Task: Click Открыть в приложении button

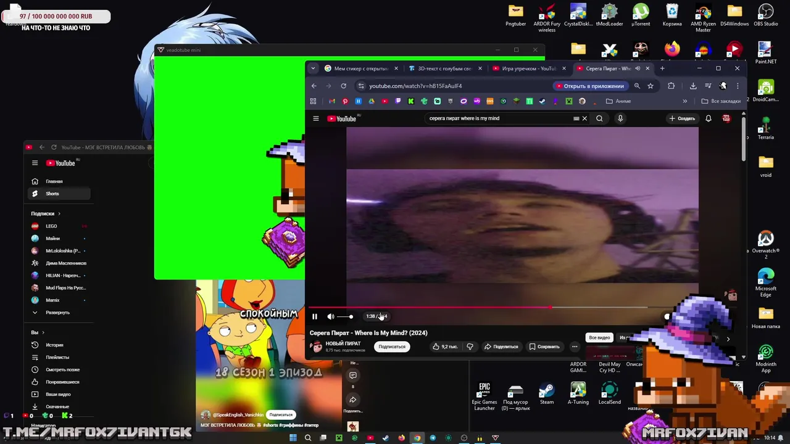Action: 590,86
